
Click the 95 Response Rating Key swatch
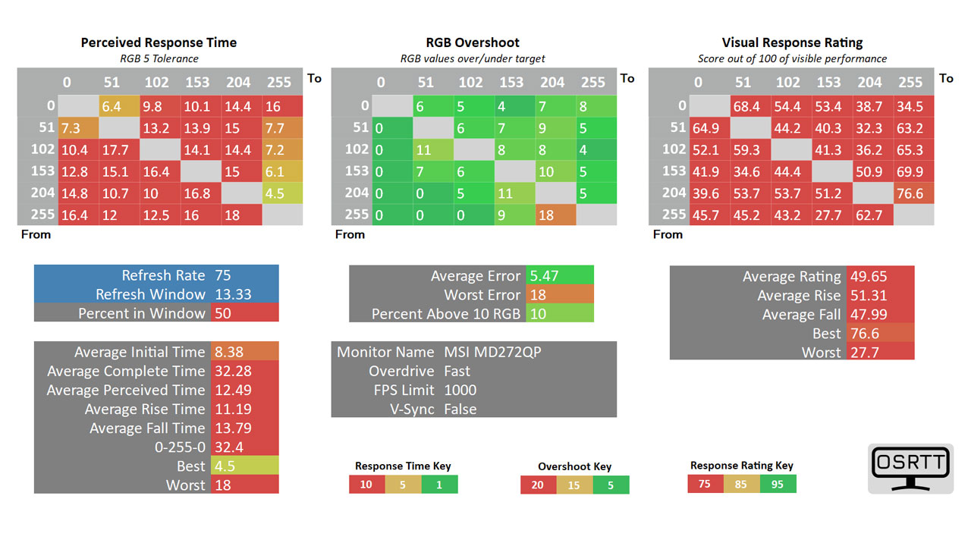point(778,484)
